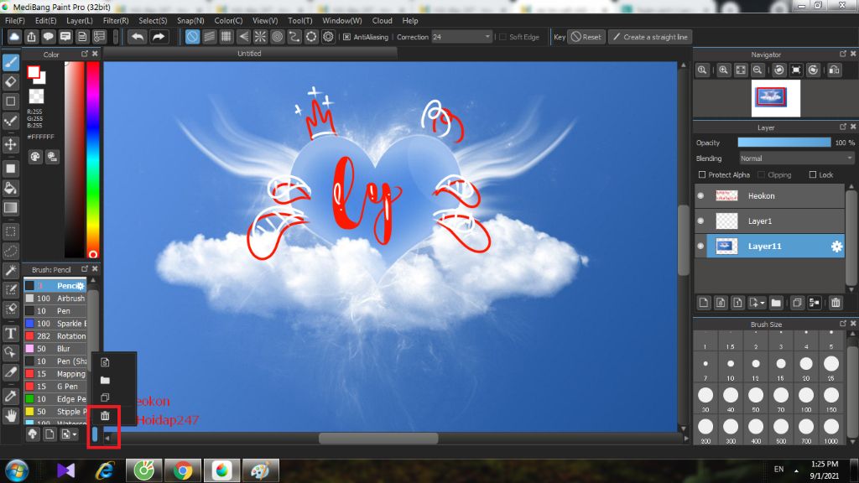Hide the Layer11 layer

(x=700, y=247)
